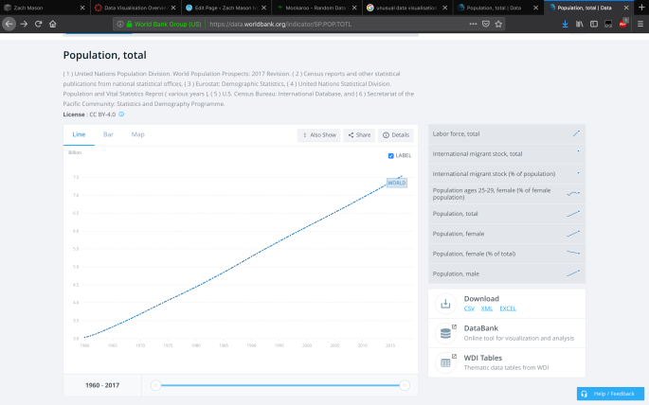Uncheck the LABEL checkbox
Image resolution: width=649 pixels, height=405 pixels.
click(390, 156)
